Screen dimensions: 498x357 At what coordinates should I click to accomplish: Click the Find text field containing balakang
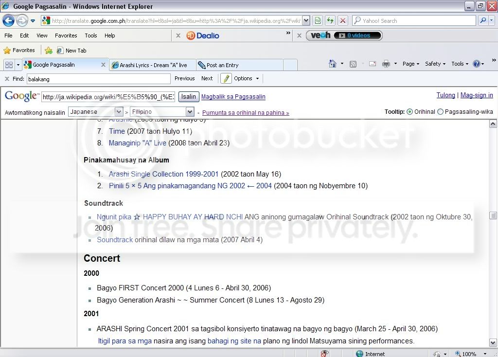click(x=98, y=79)
